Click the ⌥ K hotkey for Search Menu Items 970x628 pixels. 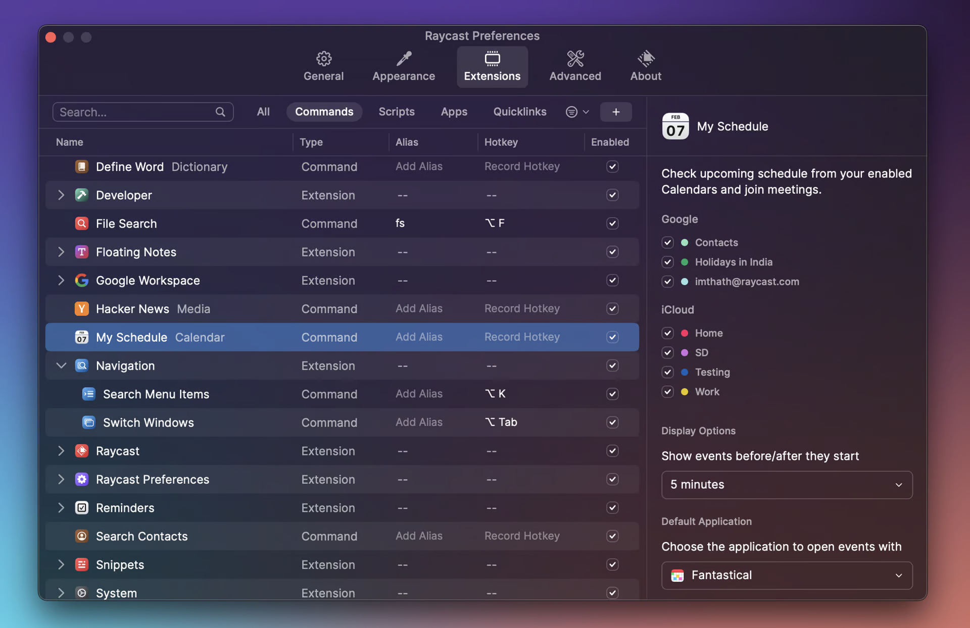pyautogui.click(x=495, y=394)
